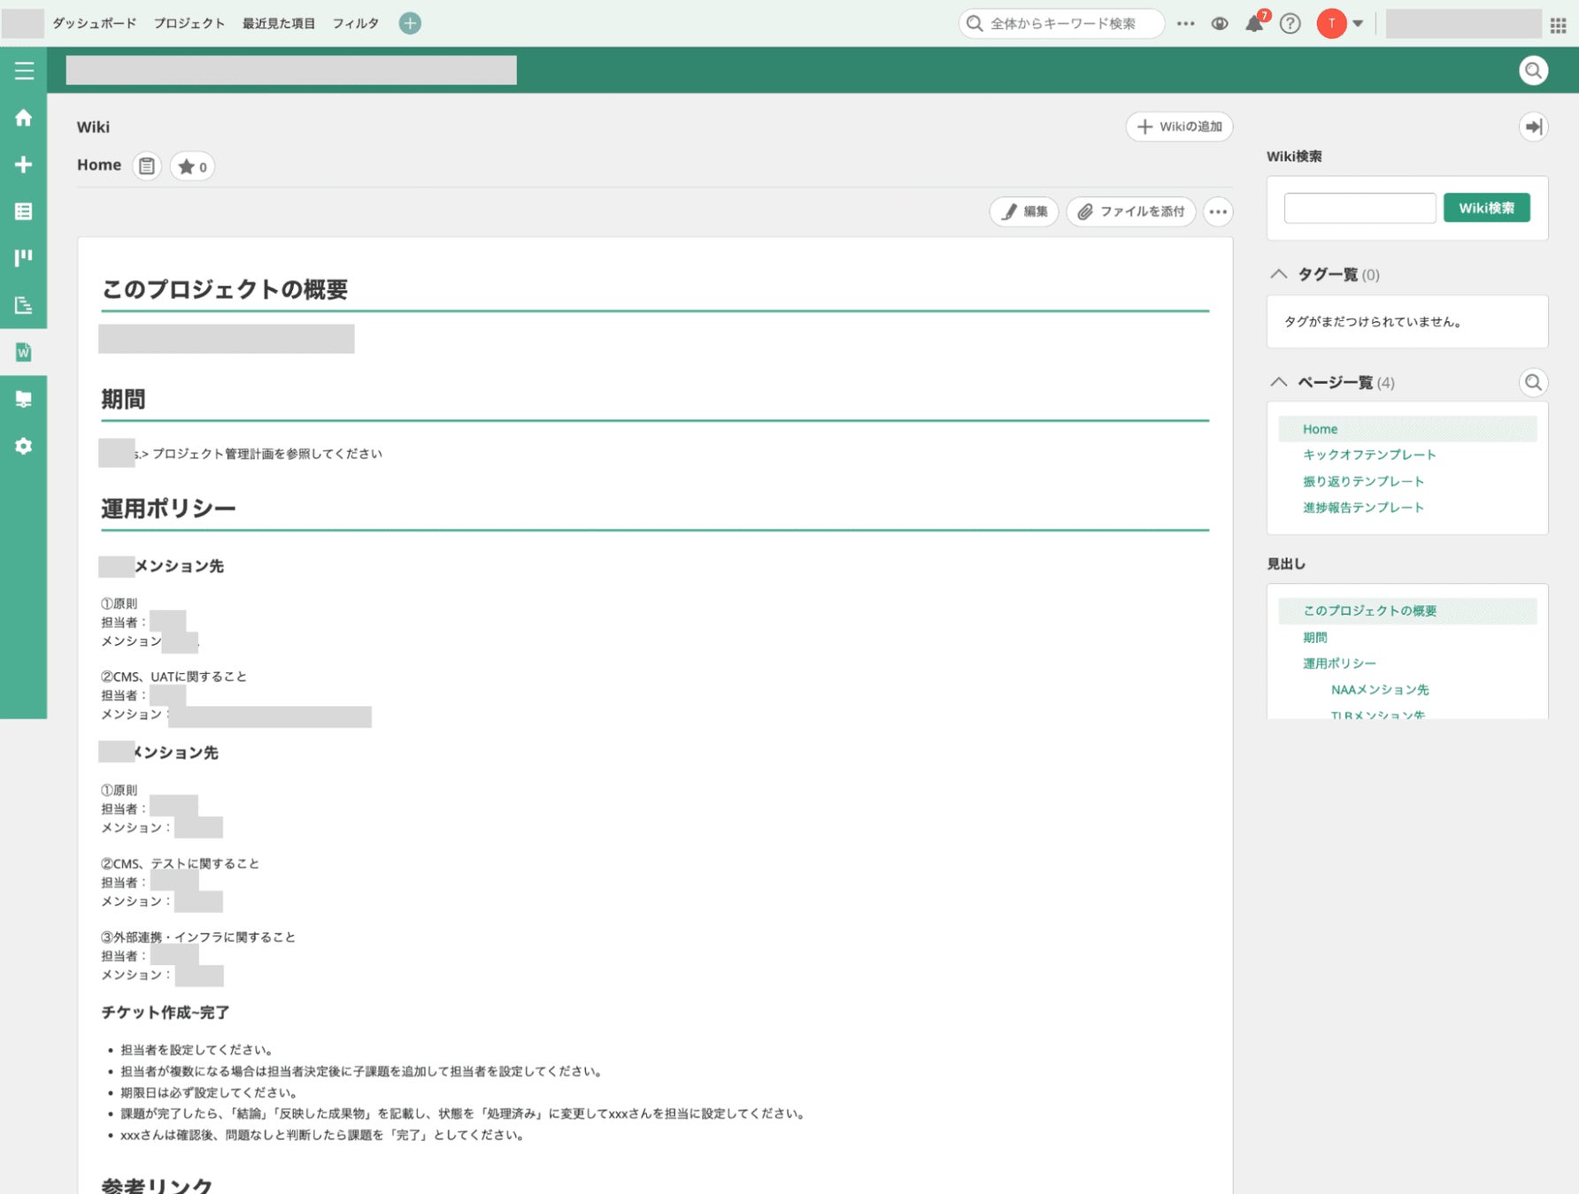This screenshot has width=1579, height=1194.
Task: Click the 編集 button
Action: [x=1024, y=211]
